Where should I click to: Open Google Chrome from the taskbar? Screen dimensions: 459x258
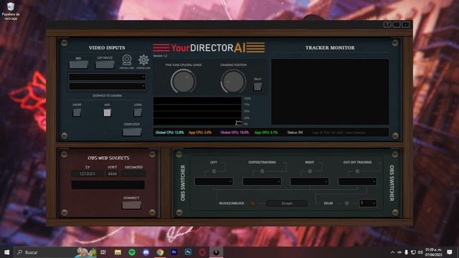tap(160, 252)
